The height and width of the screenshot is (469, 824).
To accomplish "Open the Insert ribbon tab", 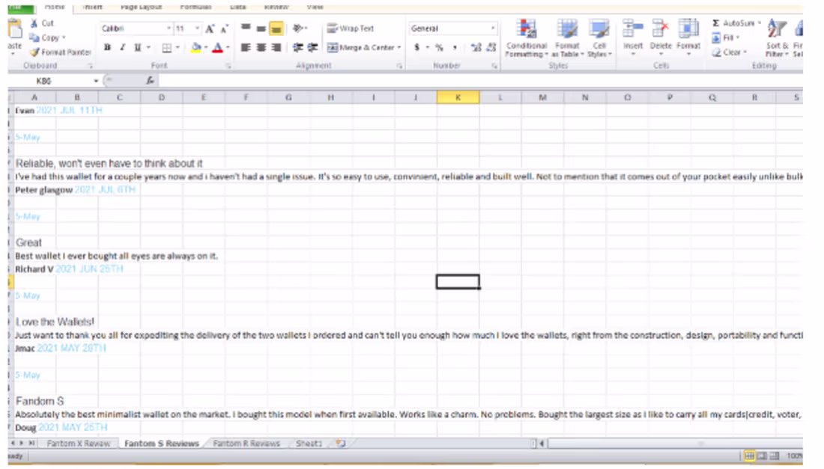I will click(92, 7).
